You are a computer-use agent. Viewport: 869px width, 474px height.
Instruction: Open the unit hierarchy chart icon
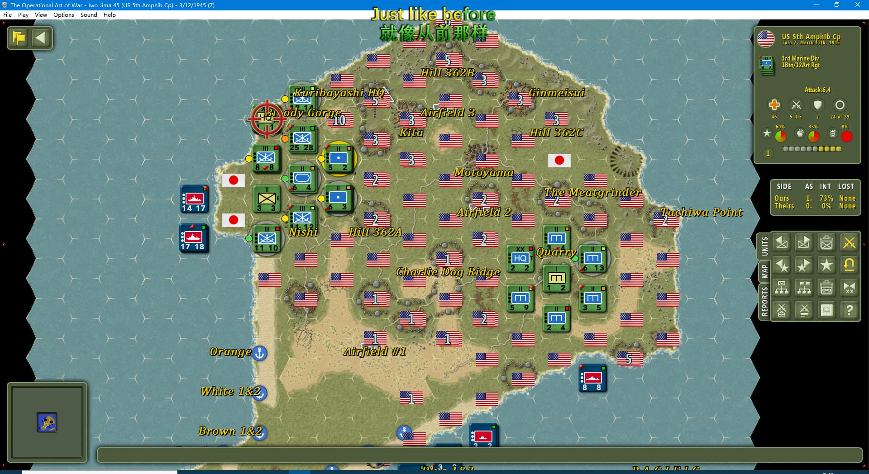pos(782,288)
